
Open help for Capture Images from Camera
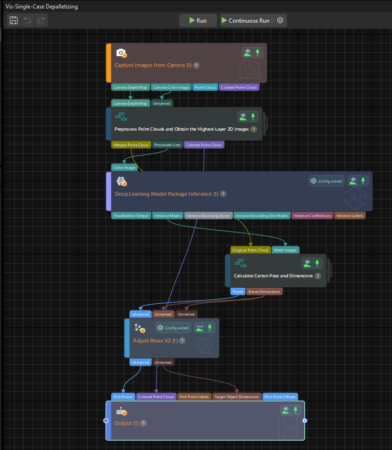click(x=196, y=66)
